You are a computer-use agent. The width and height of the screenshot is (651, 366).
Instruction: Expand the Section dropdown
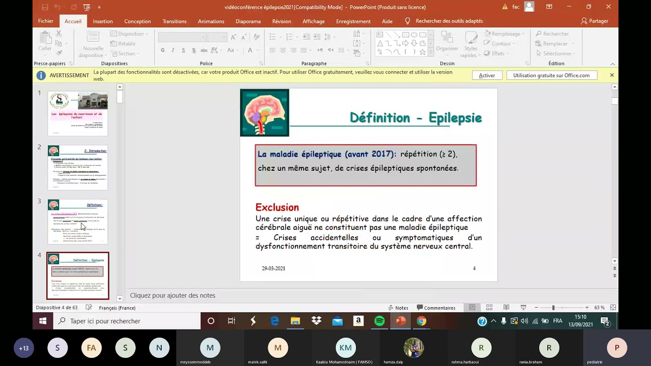[x=125, y=53]
